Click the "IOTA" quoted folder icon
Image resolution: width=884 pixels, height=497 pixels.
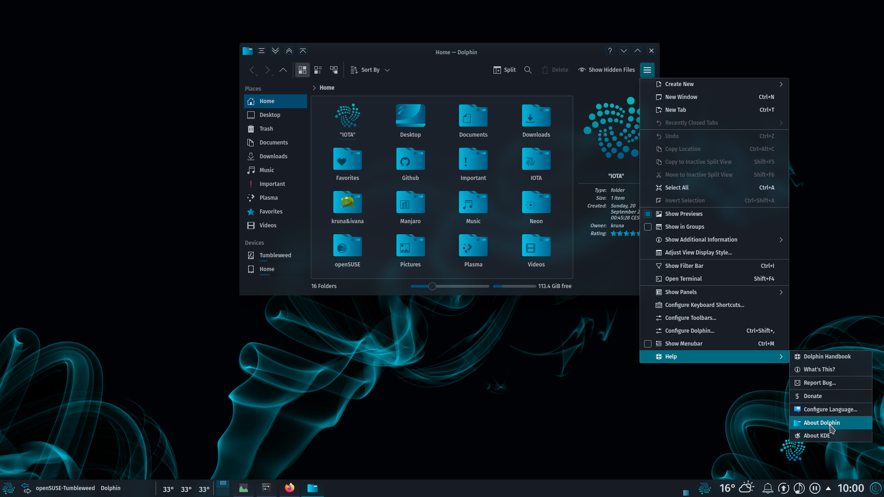point(348,116)
